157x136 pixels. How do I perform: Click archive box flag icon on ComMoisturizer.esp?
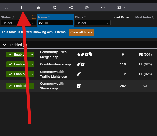[83, 64]
